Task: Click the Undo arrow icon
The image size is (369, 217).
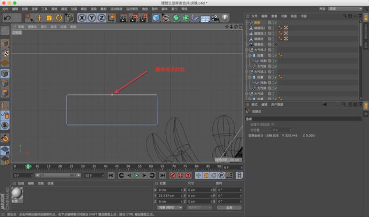Action: [7, 18]
